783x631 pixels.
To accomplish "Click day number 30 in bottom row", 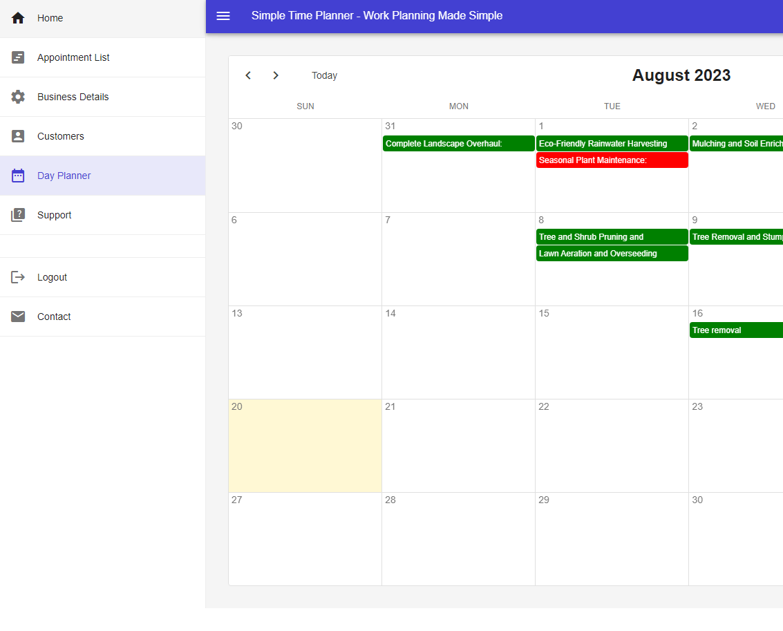I will [697, 500].
